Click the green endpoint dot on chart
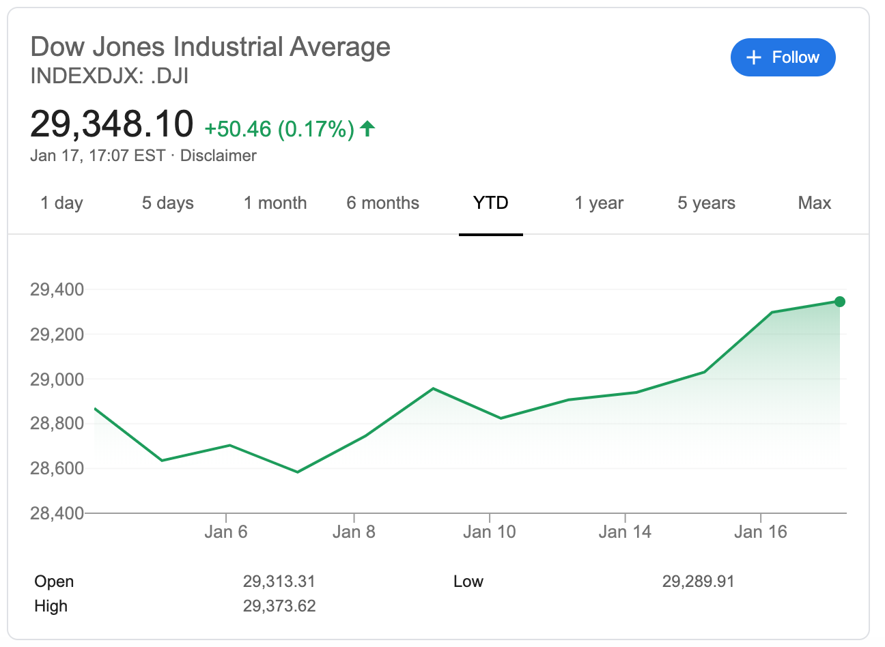The width and height of the screenshot is (885, 647). pyautogui.click(x=840, y=302)
